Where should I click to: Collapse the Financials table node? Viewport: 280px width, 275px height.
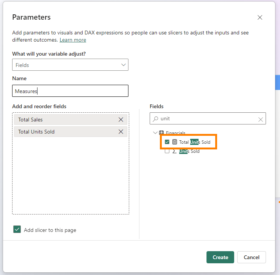click(x=155, y=133)
